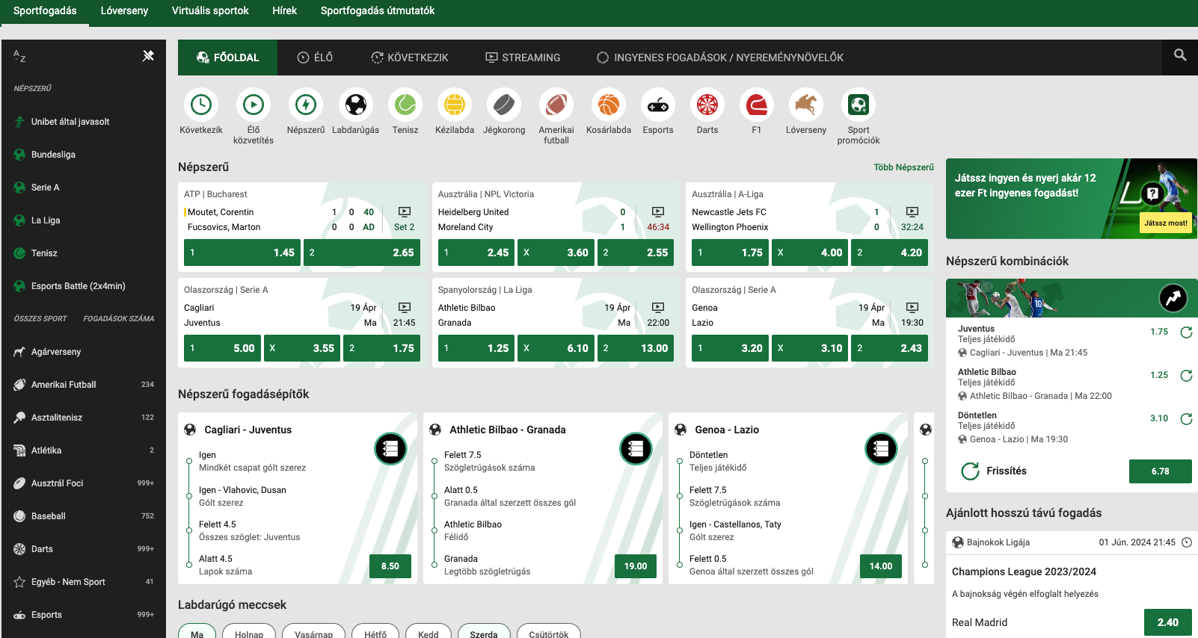
Task: Refresh the Athletic Bilbao combination selection
Action: (1186, 376)
